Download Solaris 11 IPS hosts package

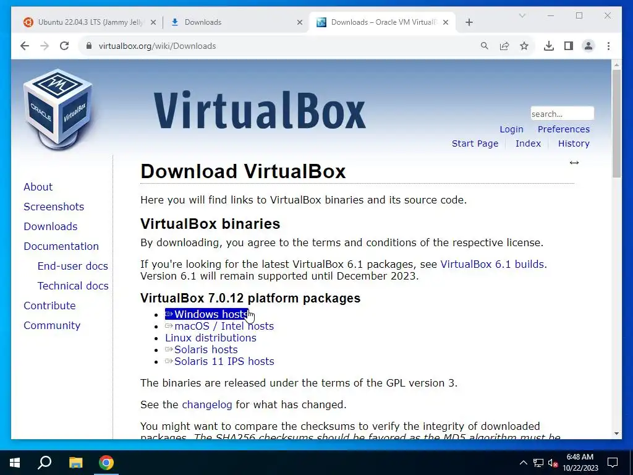pos(219,361)
